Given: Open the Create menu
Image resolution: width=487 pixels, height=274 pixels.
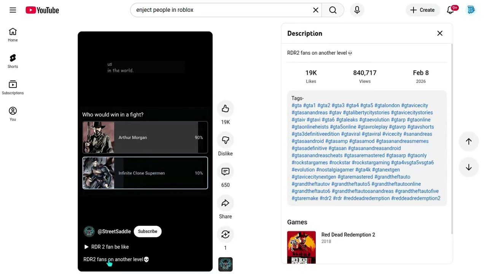Looking at the screenshot, I should coord(422,10).
